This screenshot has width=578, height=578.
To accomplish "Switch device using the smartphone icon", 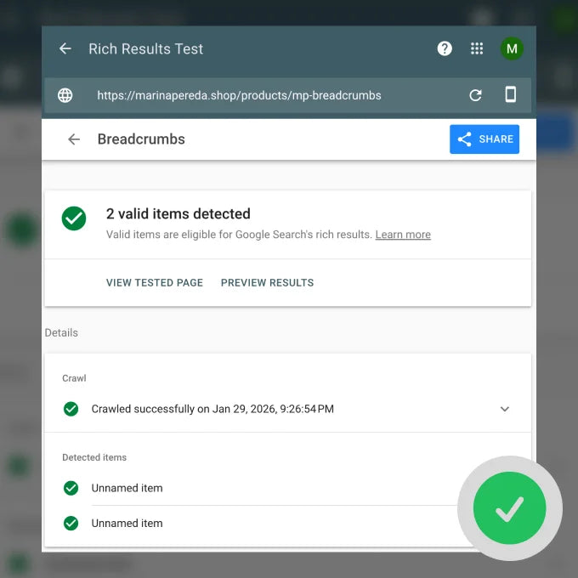I will tap(510, 95).
